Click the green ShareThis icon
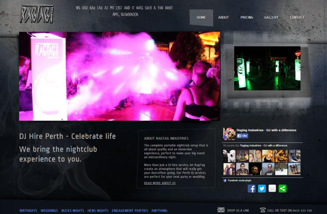327x214 pixels. [x=282, y=189]
